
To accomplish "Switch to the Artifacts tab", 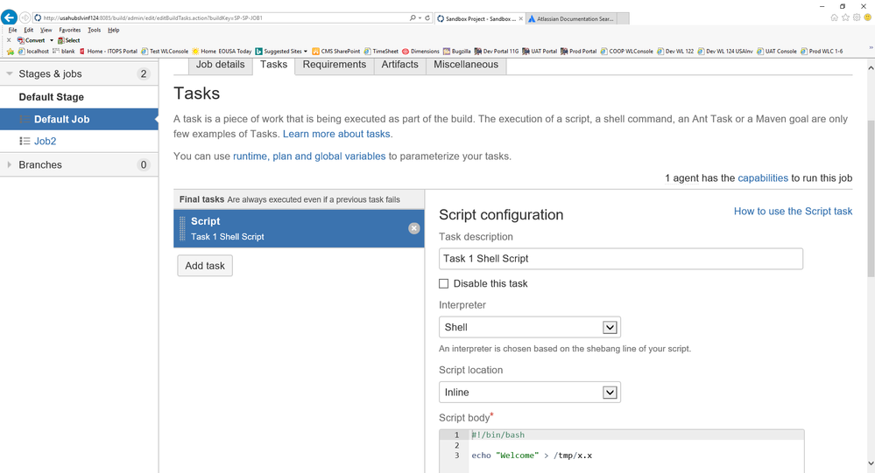I will pyautogui.click(x=399, y=65).
